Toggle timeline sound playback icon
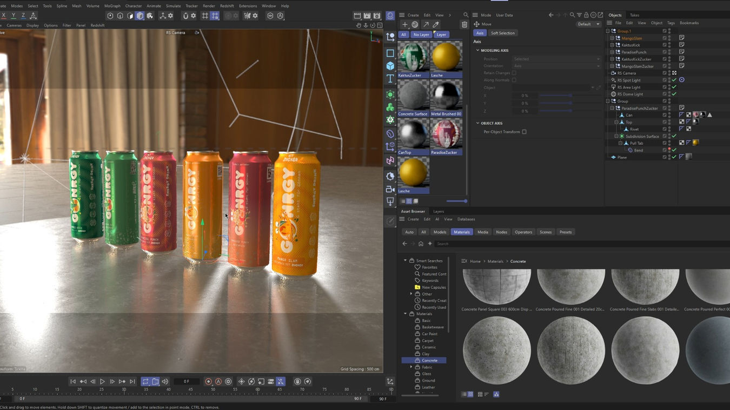730x410 pixels. coord(165,381)
